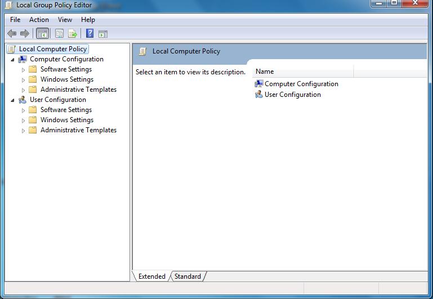Viewport: 433px width, 299px height.
Task: Click the Export List toolbar icon
Action: tap(72, 34)
